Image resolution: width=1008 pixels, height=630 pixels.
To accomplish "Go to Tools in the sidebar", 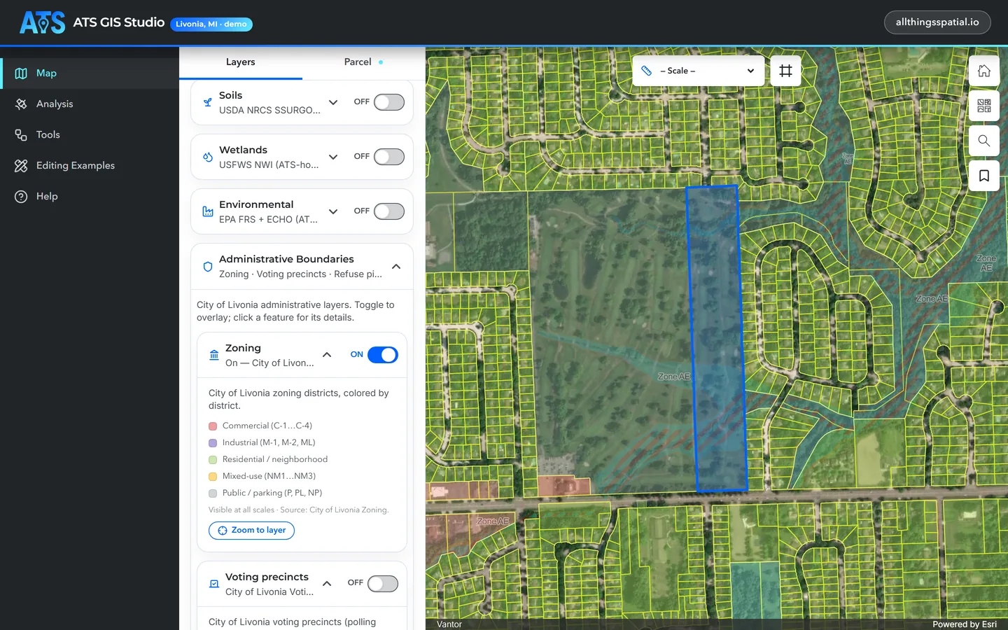I will (90, 135).
